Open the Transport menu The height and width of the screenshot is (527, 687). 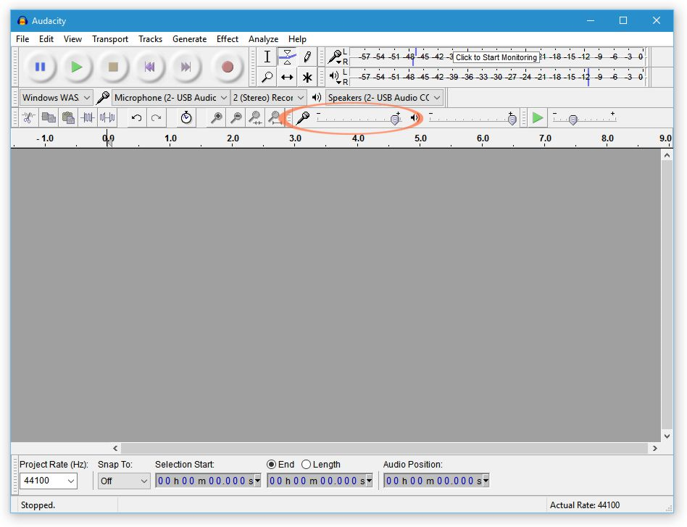click(x=110, y=39)
